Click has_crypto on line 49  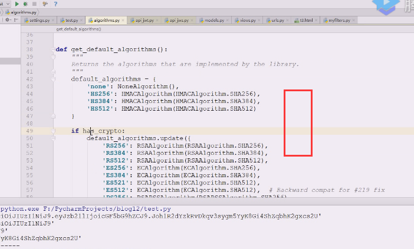tap(102, 131)
